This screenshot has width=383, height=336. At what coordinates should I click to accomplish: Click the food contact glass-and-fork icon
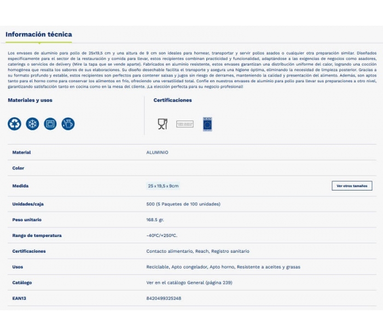pos(163,124)
